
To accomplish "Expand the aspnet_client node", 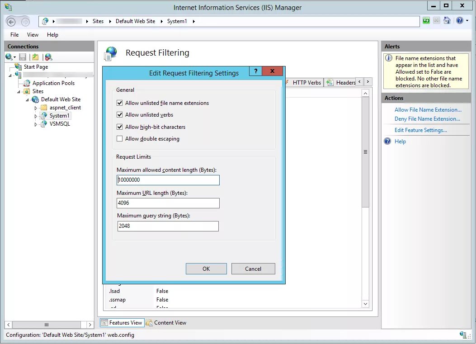I will [x=36, y=108].
